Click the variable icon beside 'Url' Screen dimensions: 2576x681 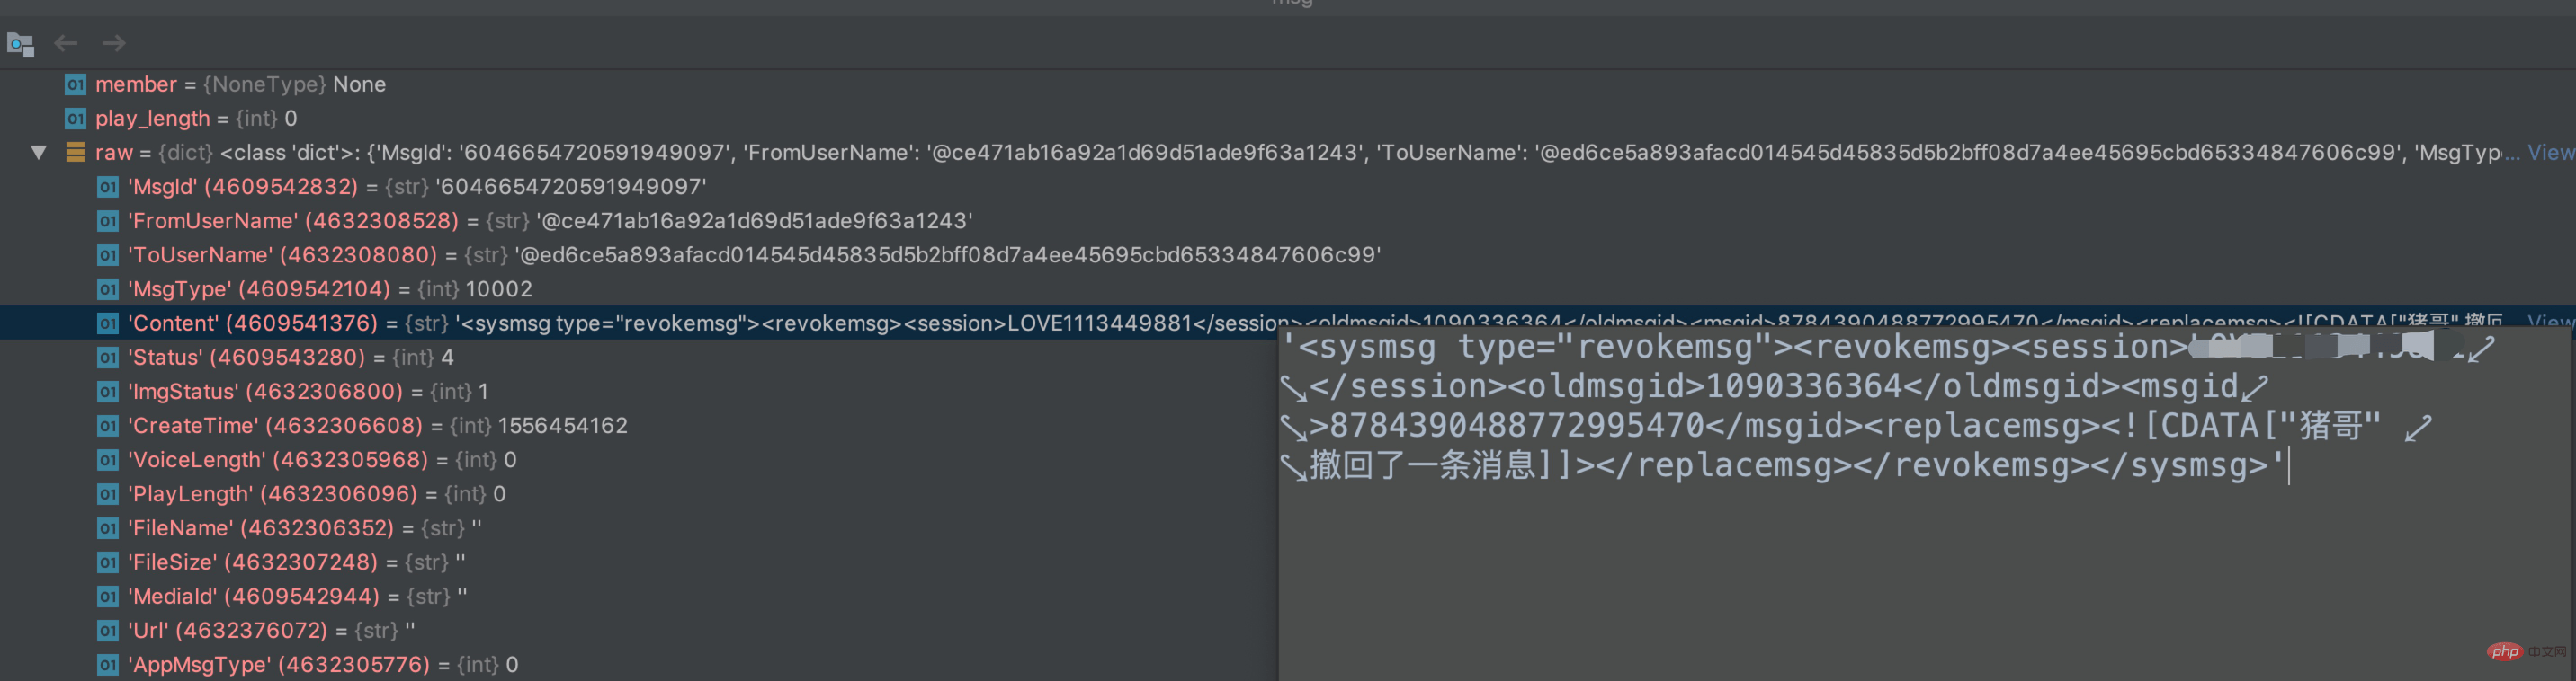click(x=108, y=630)
